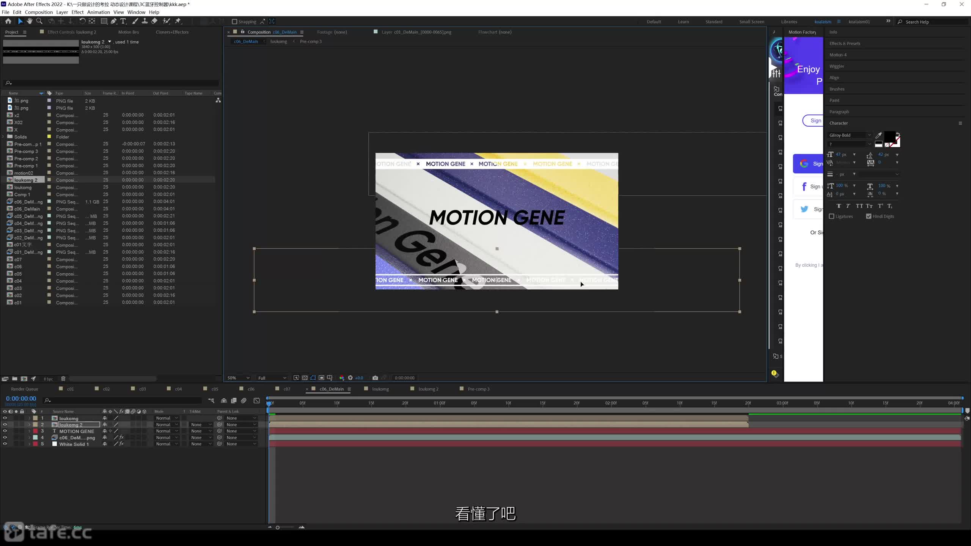
Task: Switch to the c05 timeline tab
Action: (215, 389)
